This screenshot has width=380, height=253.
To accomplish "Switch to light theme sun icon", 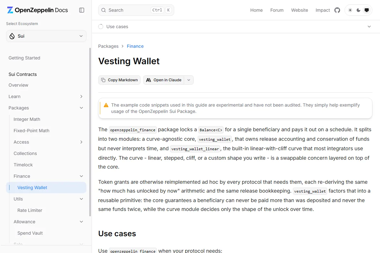I will point(350,10).
